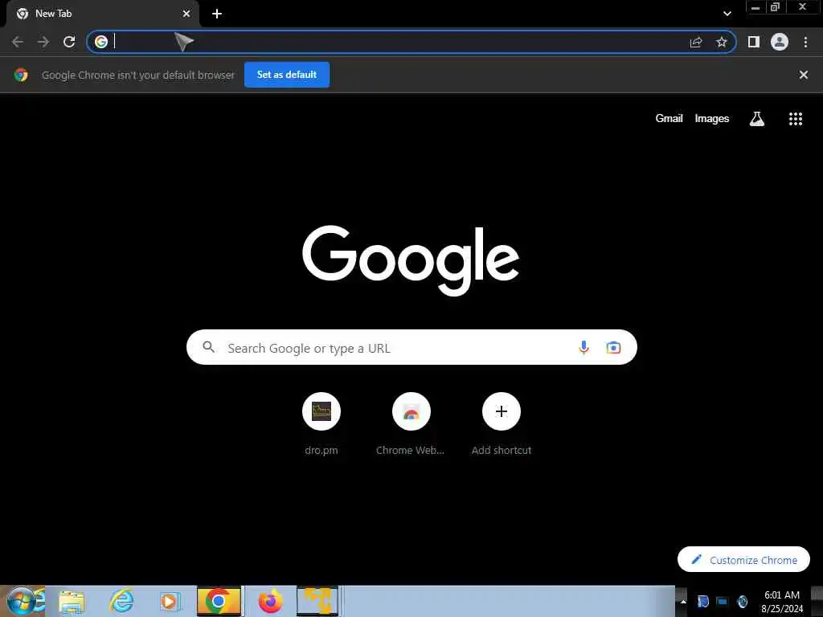Click the Search Google or type a URL box
The image size is (823, 617).
point(411,347)
